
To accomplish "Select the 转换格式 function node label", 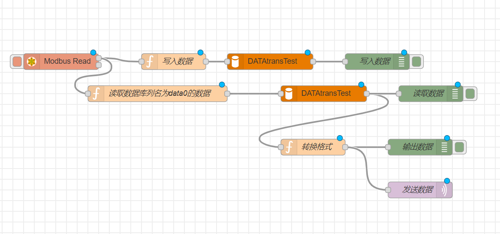I will point(316,147).
